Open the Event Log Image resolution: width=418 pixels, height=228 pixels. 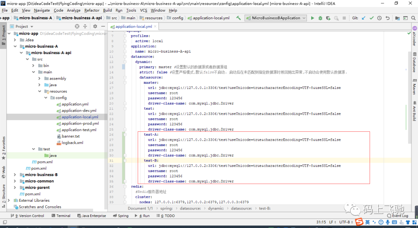pos(398,216)
